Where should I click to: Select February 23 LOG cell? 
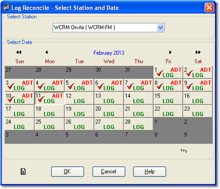198,111
